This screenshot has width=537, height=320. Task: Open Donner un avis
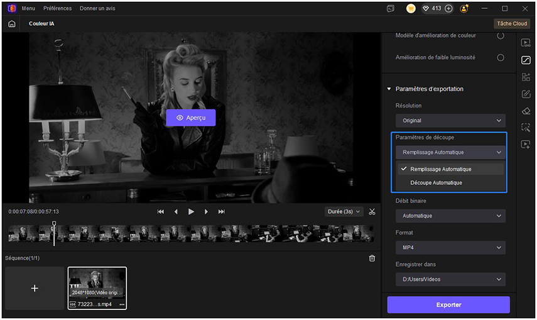[x=97, y=8]
